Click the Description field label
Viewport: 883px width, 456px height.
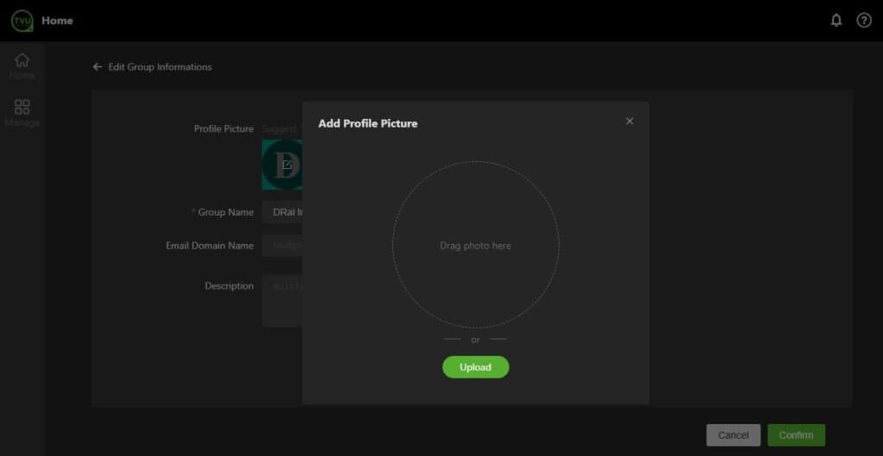229,286
